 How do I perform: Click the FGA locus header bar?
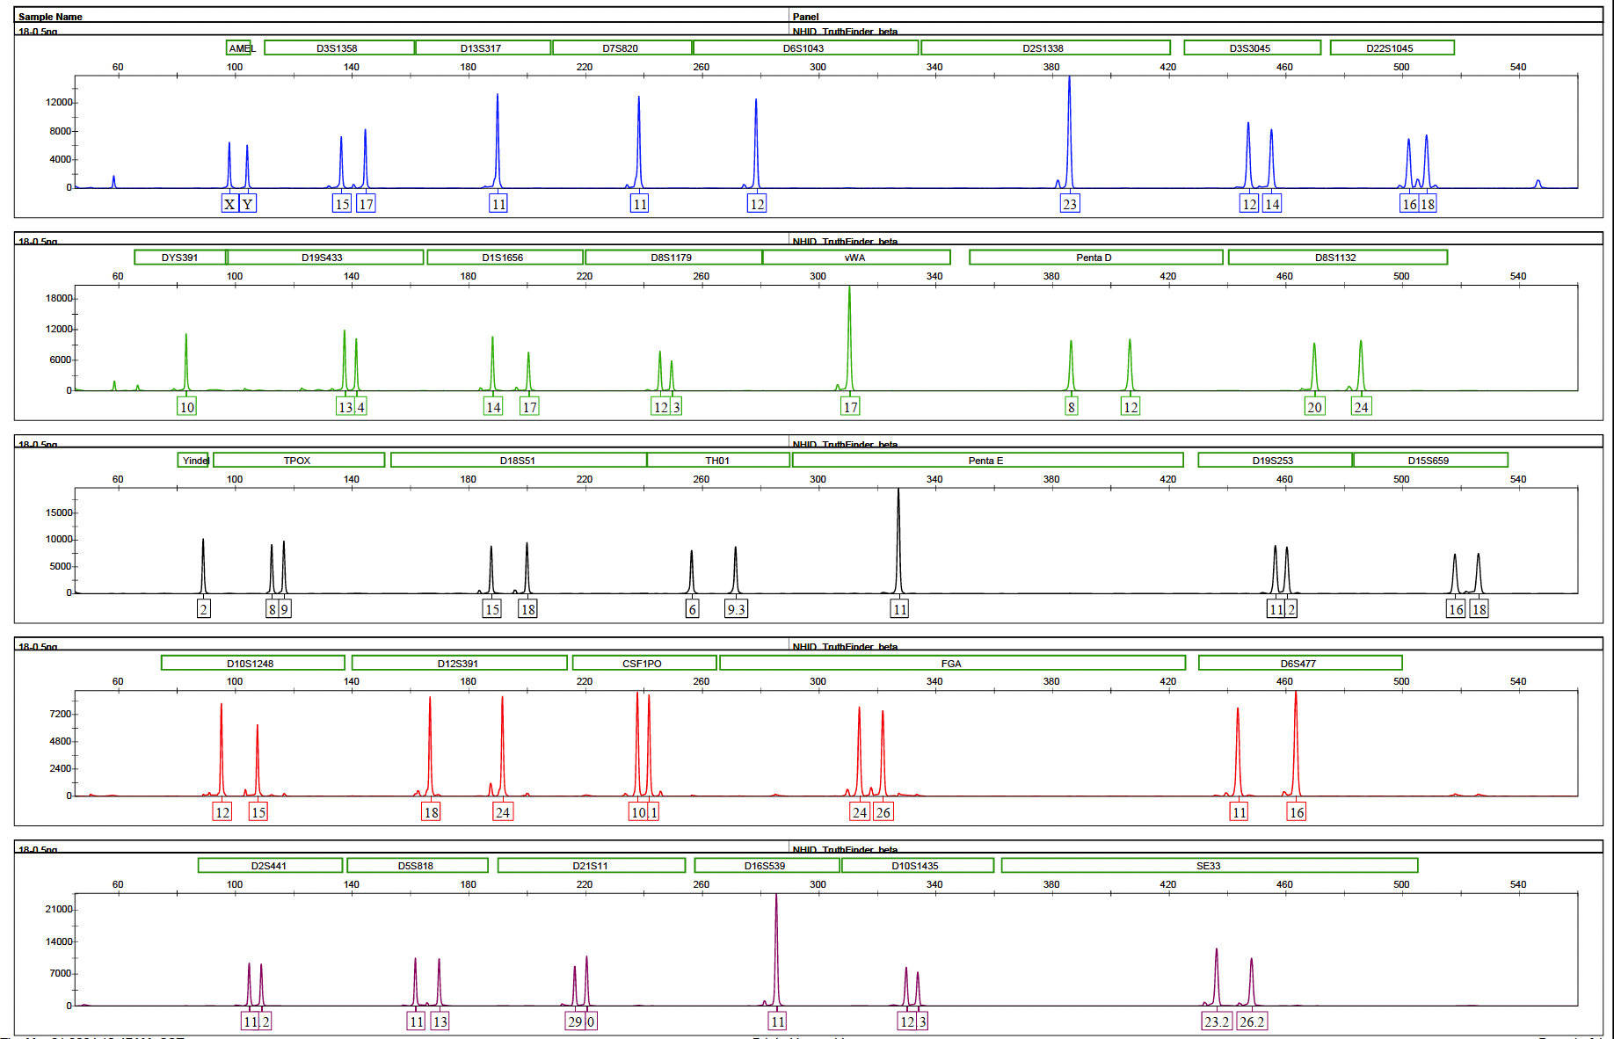point(951,664)
